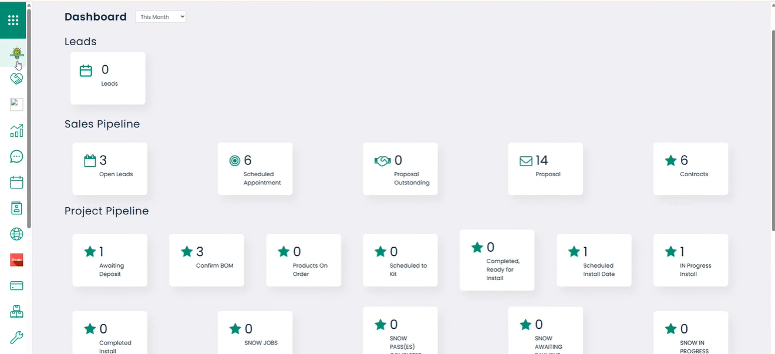Click the Project Pipeline section heading
Screen dimensions: 775x354
coord(107,211)
